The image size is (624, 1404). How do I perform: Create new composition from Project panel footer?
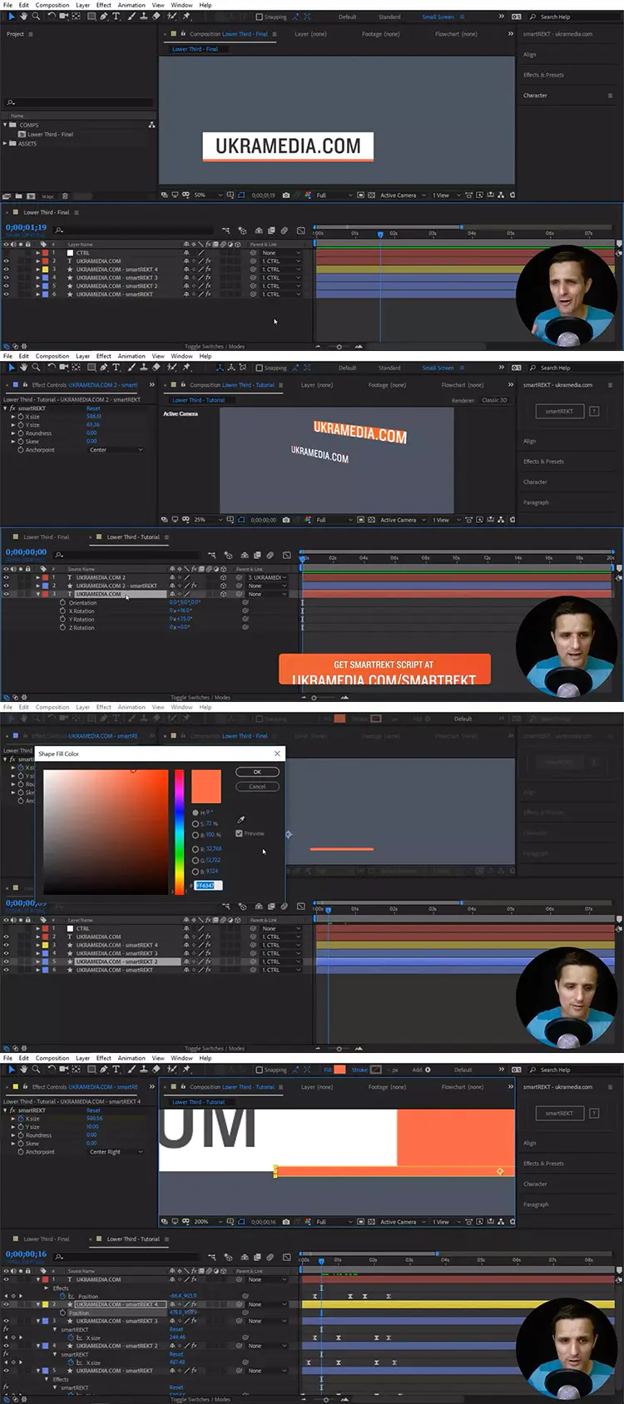pos(32,196)
